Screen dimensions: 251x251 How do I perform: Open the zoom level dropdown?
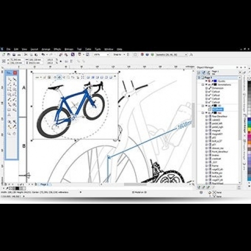tap(108, 55)
